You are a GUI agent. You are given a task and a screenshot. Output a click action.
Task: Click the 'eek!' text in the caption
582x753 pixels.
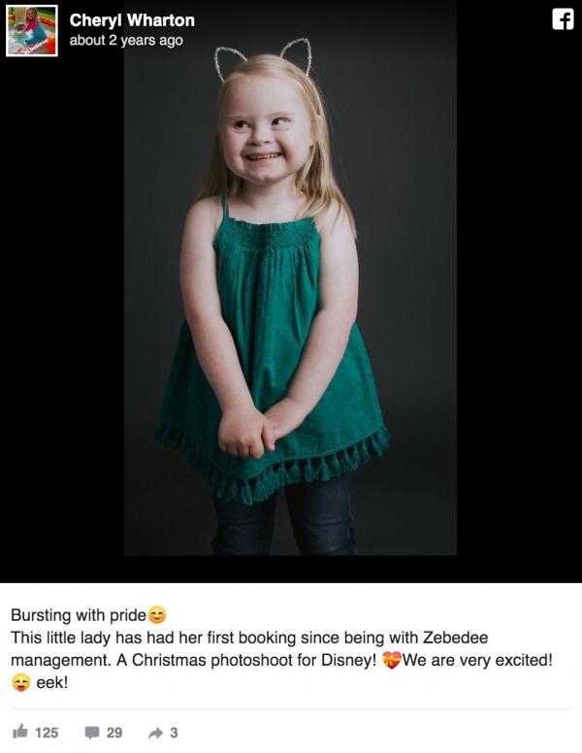pos(52,682)
